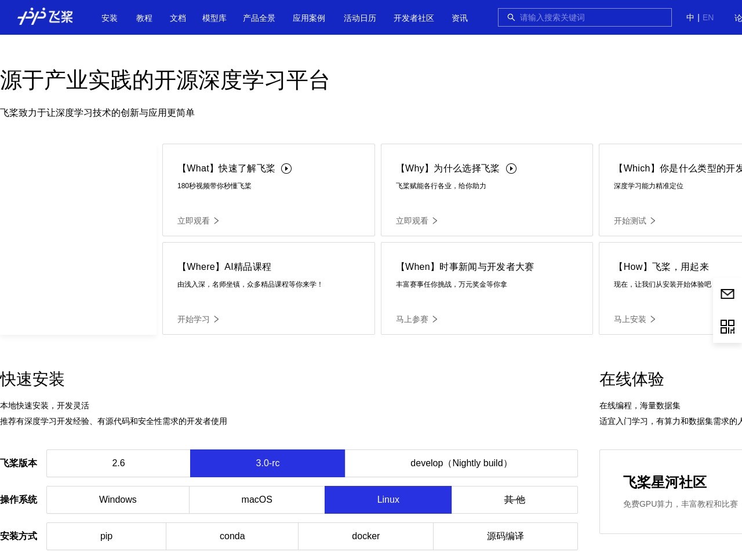Screen dimensions: 742x556
Task: Open the 活动日历 nav menu
Action: 360,18
